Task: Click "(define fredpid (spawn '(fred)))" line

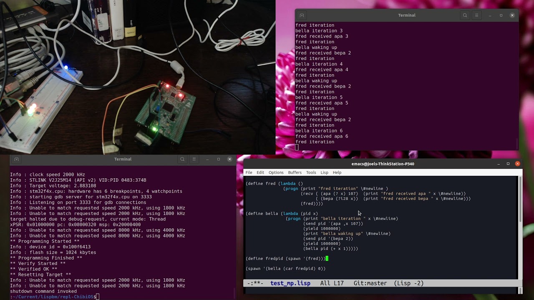Action: tap(285, 259)
